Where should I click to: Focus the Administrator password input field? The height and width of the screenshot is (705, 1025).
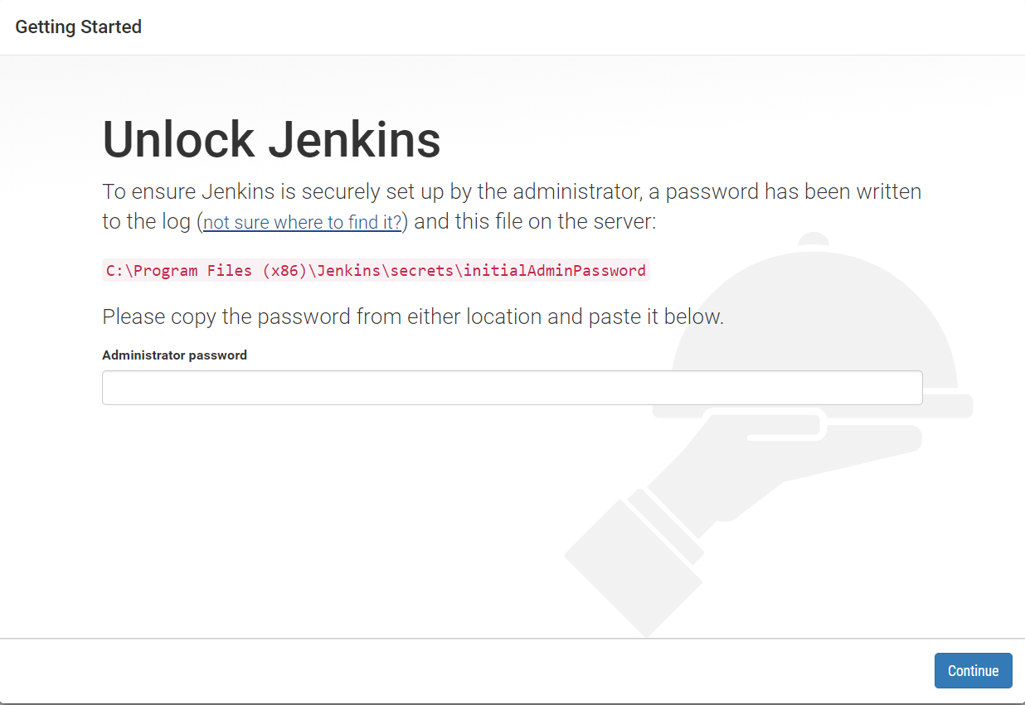[512, 388]
